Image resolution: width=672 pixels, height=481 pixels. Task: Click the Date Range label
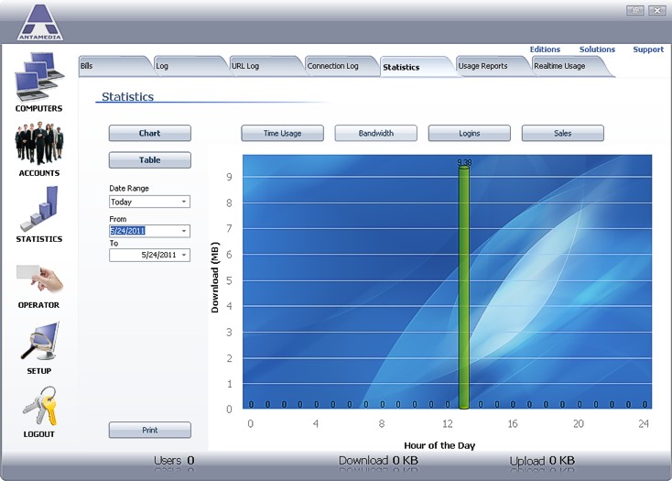(x=129, y=188)
